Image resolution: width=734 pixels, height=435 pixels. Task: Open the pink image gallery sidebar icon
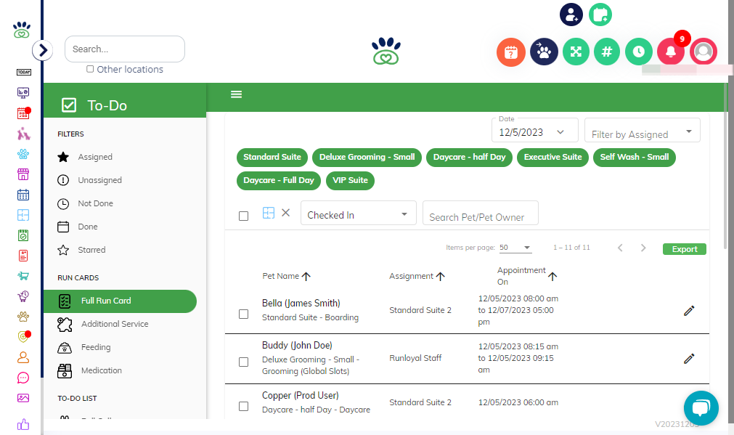pyautogui.click(x=23, y=398)
